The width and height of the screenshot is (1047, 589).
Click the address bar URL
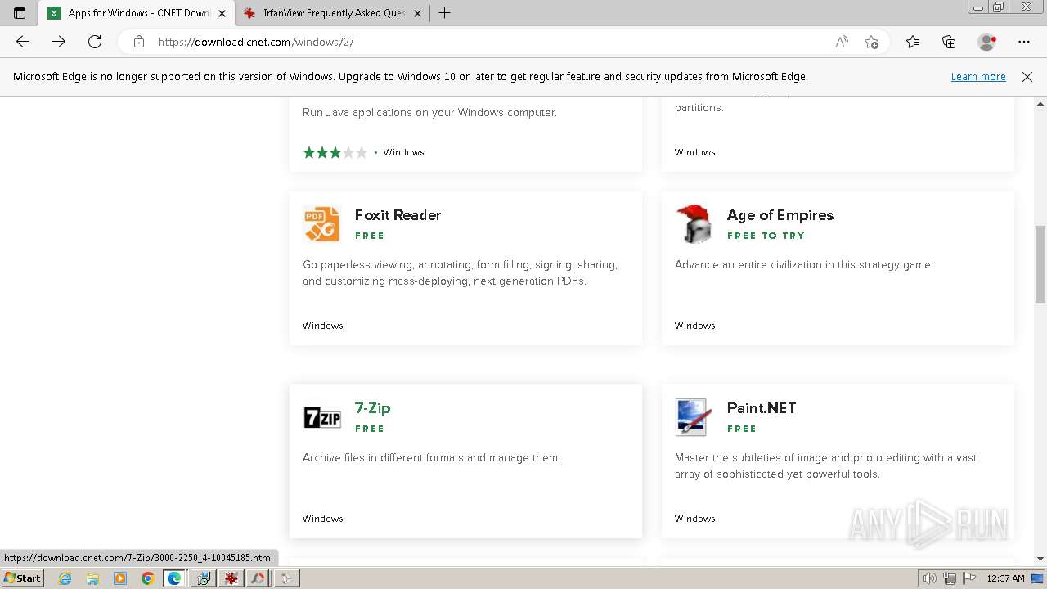(x=255, y=42)
